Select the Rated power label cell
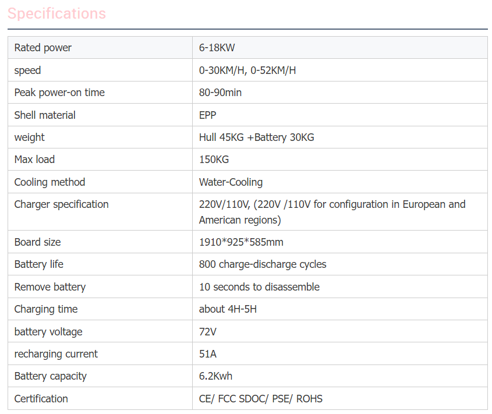 point(43,48)
